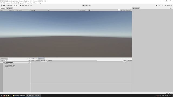Click the Game view more options kebab

(x=131, y=8)
